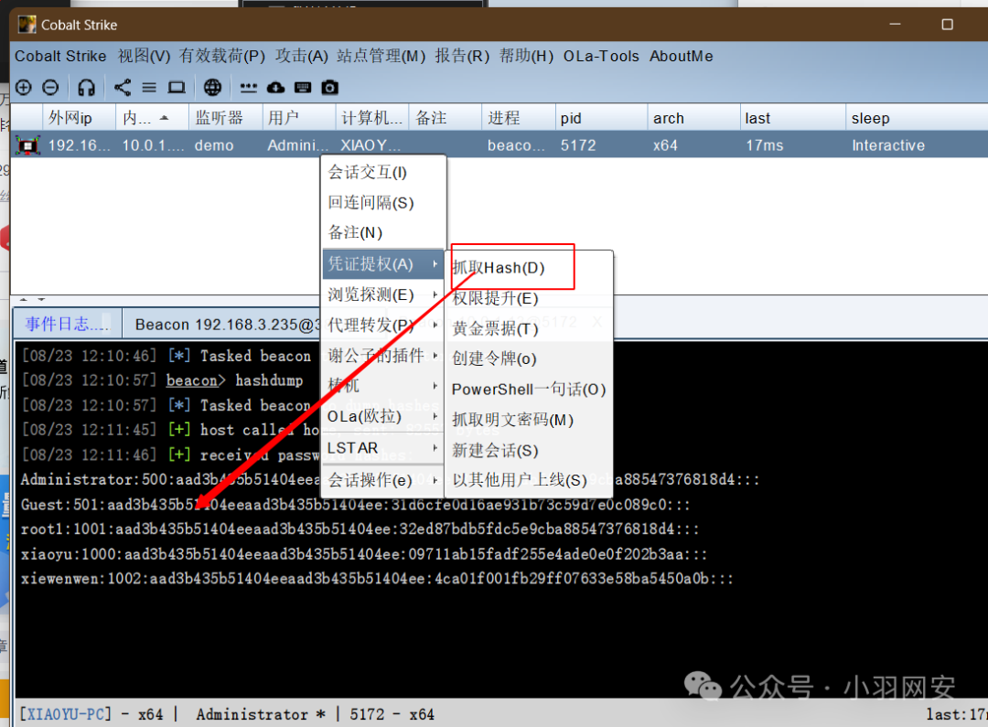Image resolution: width=988 pixels, height=727 pixels.
Task: Open the 站点管理(M) menu
Action: tap(381, 56)
